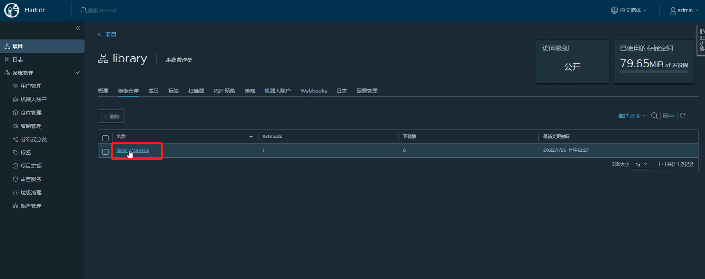
Task: Click the 分布式分发 share icon
Action: click(x=16, y=139)
